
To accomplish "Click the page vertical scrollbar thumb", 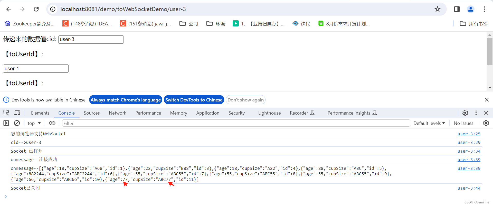I will click(490, 51).
